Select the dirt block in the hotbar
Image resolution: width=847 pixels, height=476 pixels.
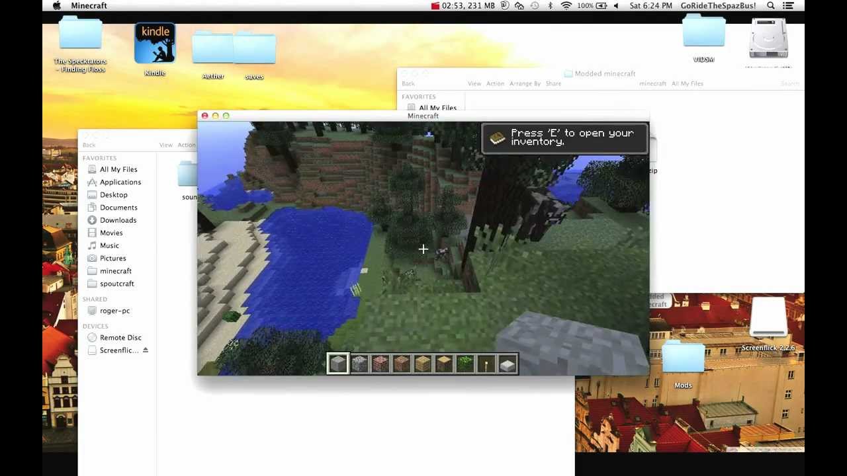[x=402, y=363]
